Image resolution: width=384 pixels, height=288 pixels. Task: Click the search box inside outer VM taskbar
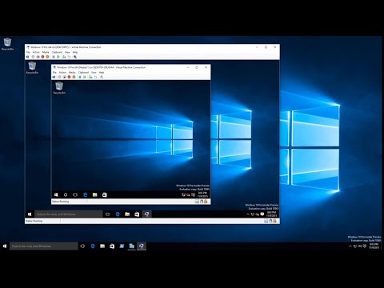point(69,214)
